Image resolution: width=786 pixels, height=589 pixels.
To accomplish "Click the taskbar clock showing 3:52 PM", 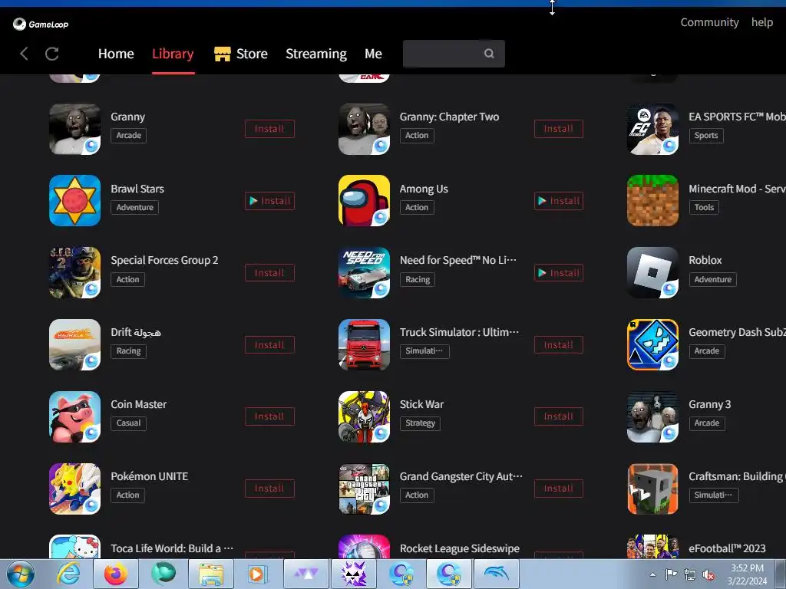I will (747, 574).
